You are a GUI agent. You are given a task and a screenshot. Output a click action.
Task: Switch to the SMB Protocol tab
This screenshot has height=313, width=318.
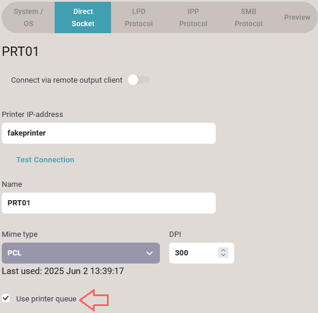pyautogui.click(x=249, y=17)
